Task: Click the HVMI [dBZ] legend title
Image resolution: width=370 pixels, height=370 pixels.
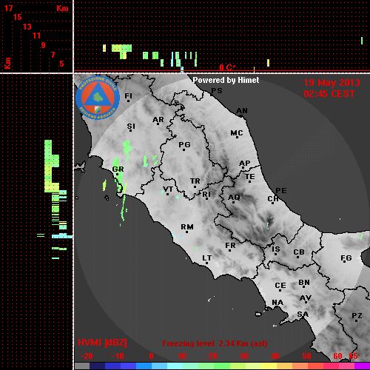Action: 102,343
